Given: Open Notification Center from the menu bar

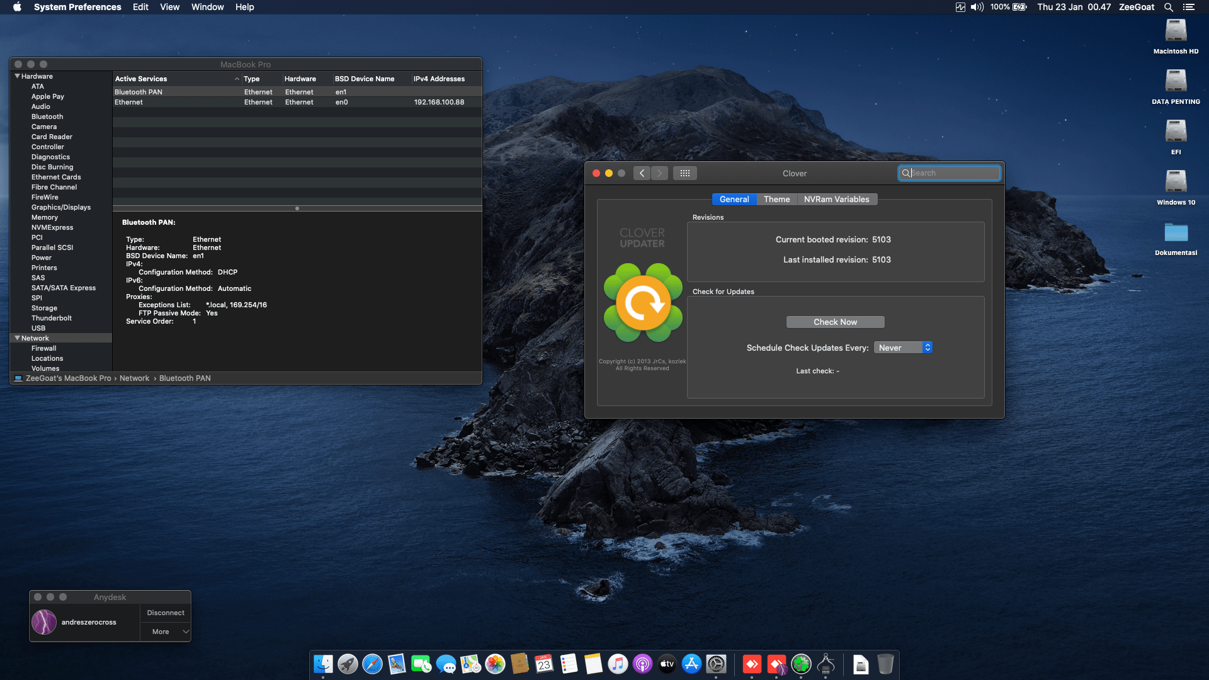Looking at the screenshot, I should (1188, 7).
